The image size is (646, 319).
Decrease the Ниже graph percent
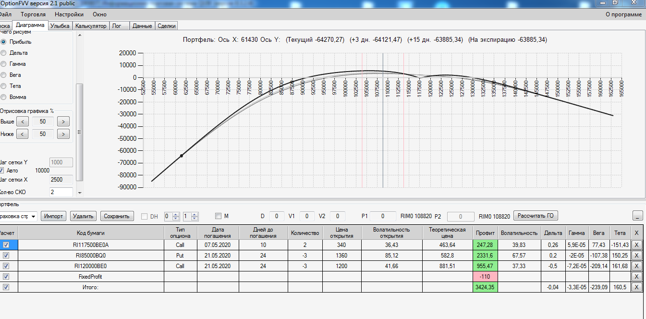tap(23, 134)
